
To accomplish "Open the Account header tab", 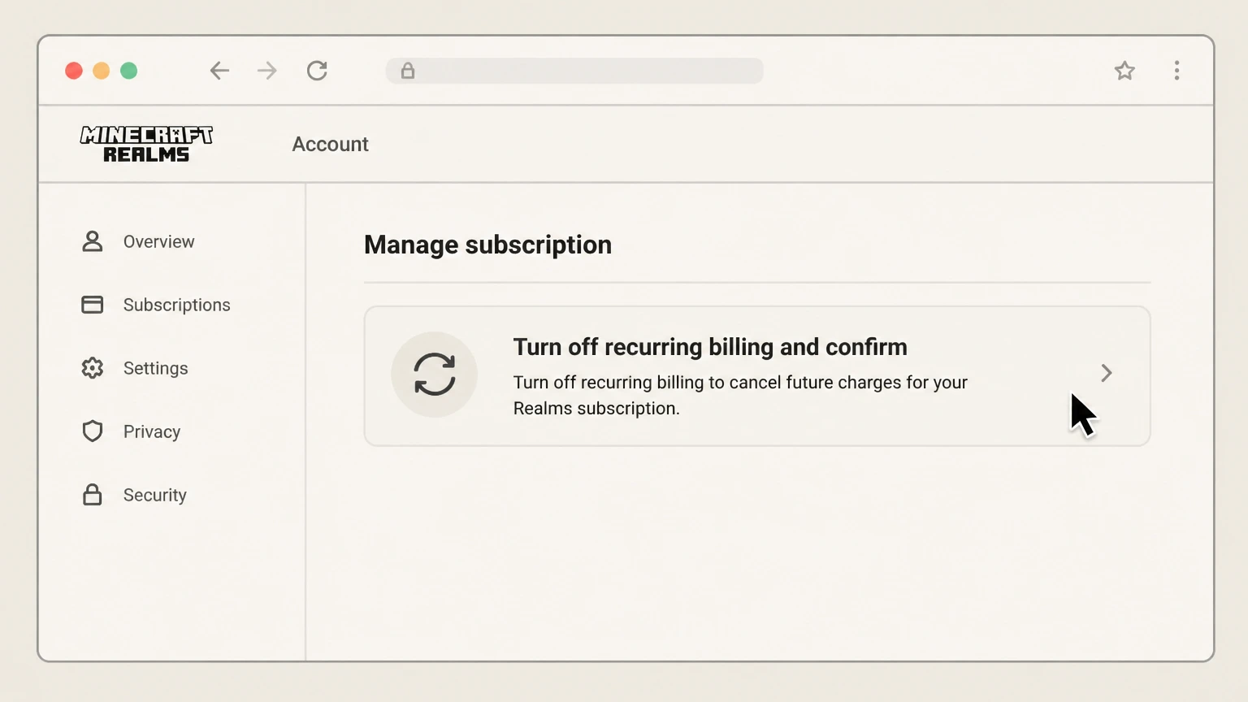I will pos(330,144).
